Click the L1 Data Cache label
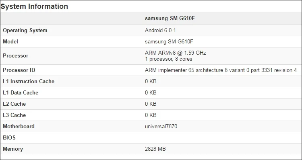Screen dimensions: 302x160 [21, 93]
